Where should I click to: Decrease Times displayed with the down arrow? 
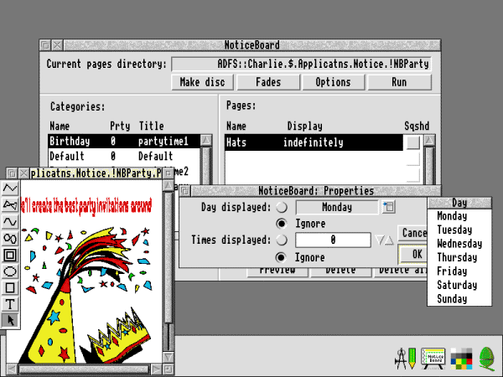379,240
